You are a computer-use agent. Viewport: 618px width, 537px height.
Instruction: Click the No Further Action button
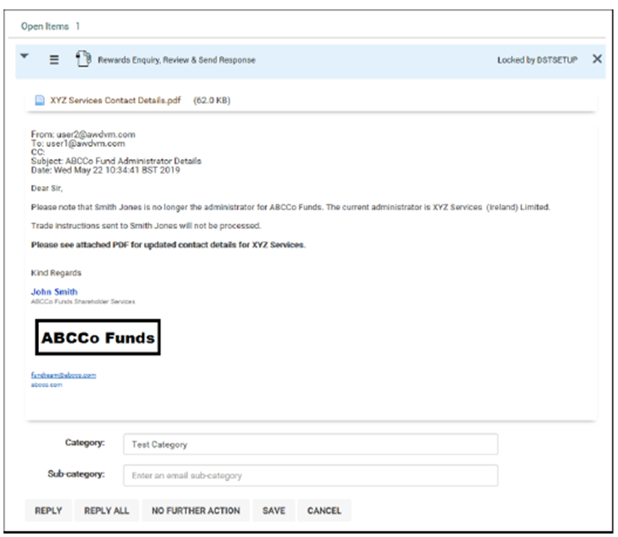[x=196, y=511]
